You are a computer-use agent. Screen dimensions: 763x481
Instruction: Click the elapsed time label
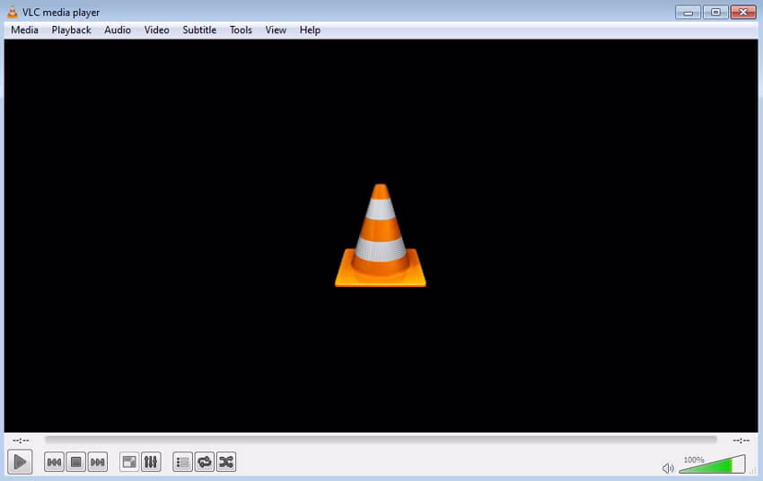coord(21,440)
